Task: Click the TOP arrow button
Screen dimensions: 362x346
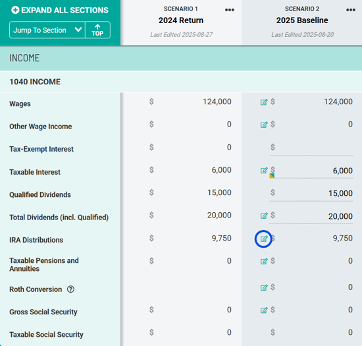Action: (x=97, y=30)
